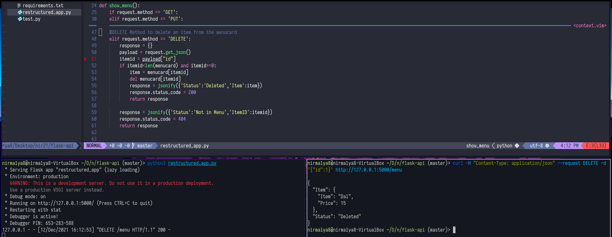Screen dimensions: 612x237
Task: Click line number 51 in the gutter
Action: (x=94, y=59)
